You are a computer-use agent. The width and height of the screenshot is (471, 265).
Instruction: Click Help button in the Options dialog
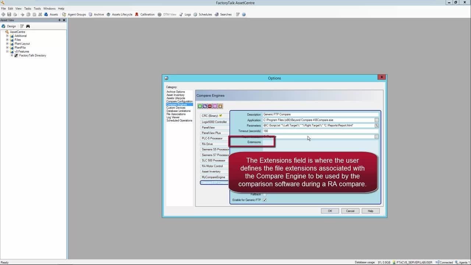click(370, 211)
